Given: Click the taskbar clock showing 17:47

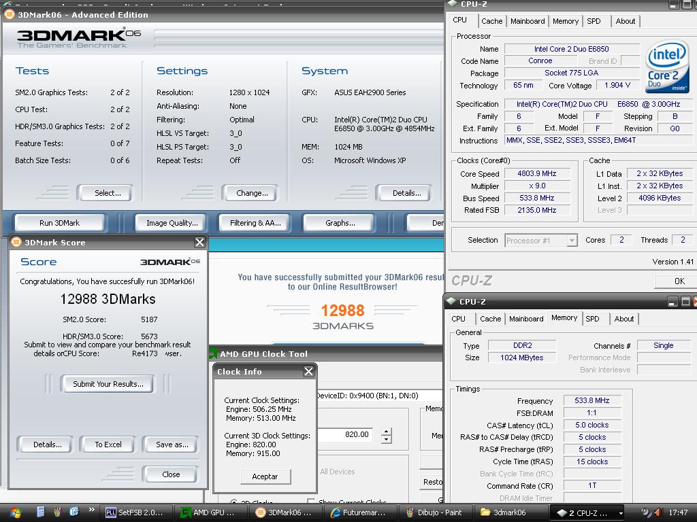Looking at the screenshot, I should [678, 512].
